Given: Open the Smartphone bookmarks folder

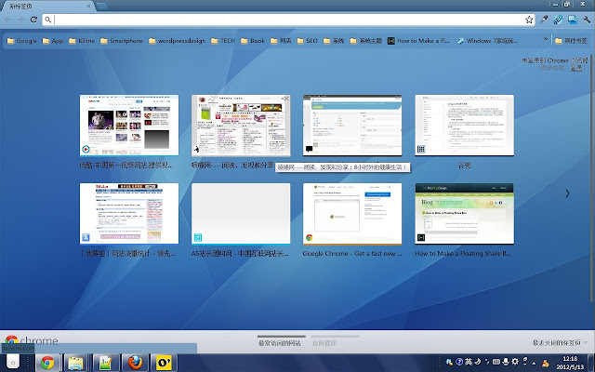Looking at the screenshot, I should pyautogui.click(x=122, y=41).
